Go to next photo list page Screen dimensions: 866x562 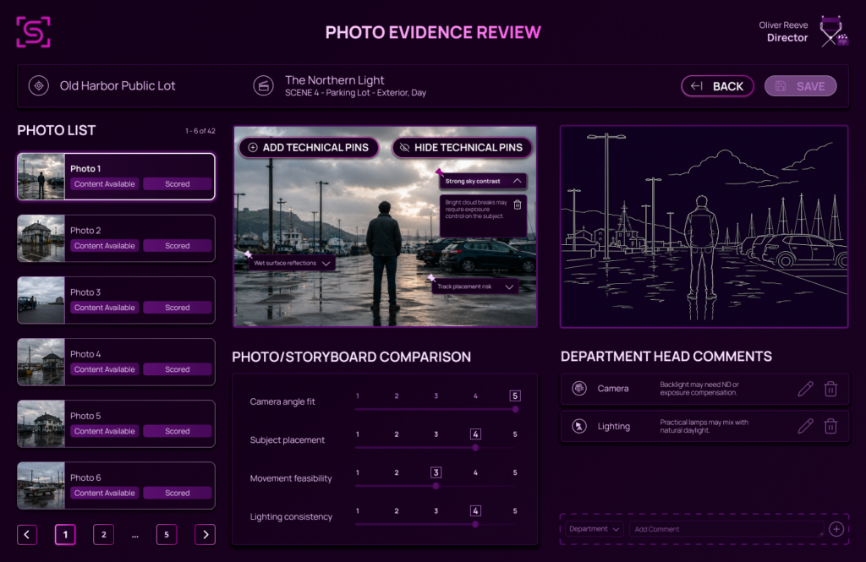click(x=205, y=534)
